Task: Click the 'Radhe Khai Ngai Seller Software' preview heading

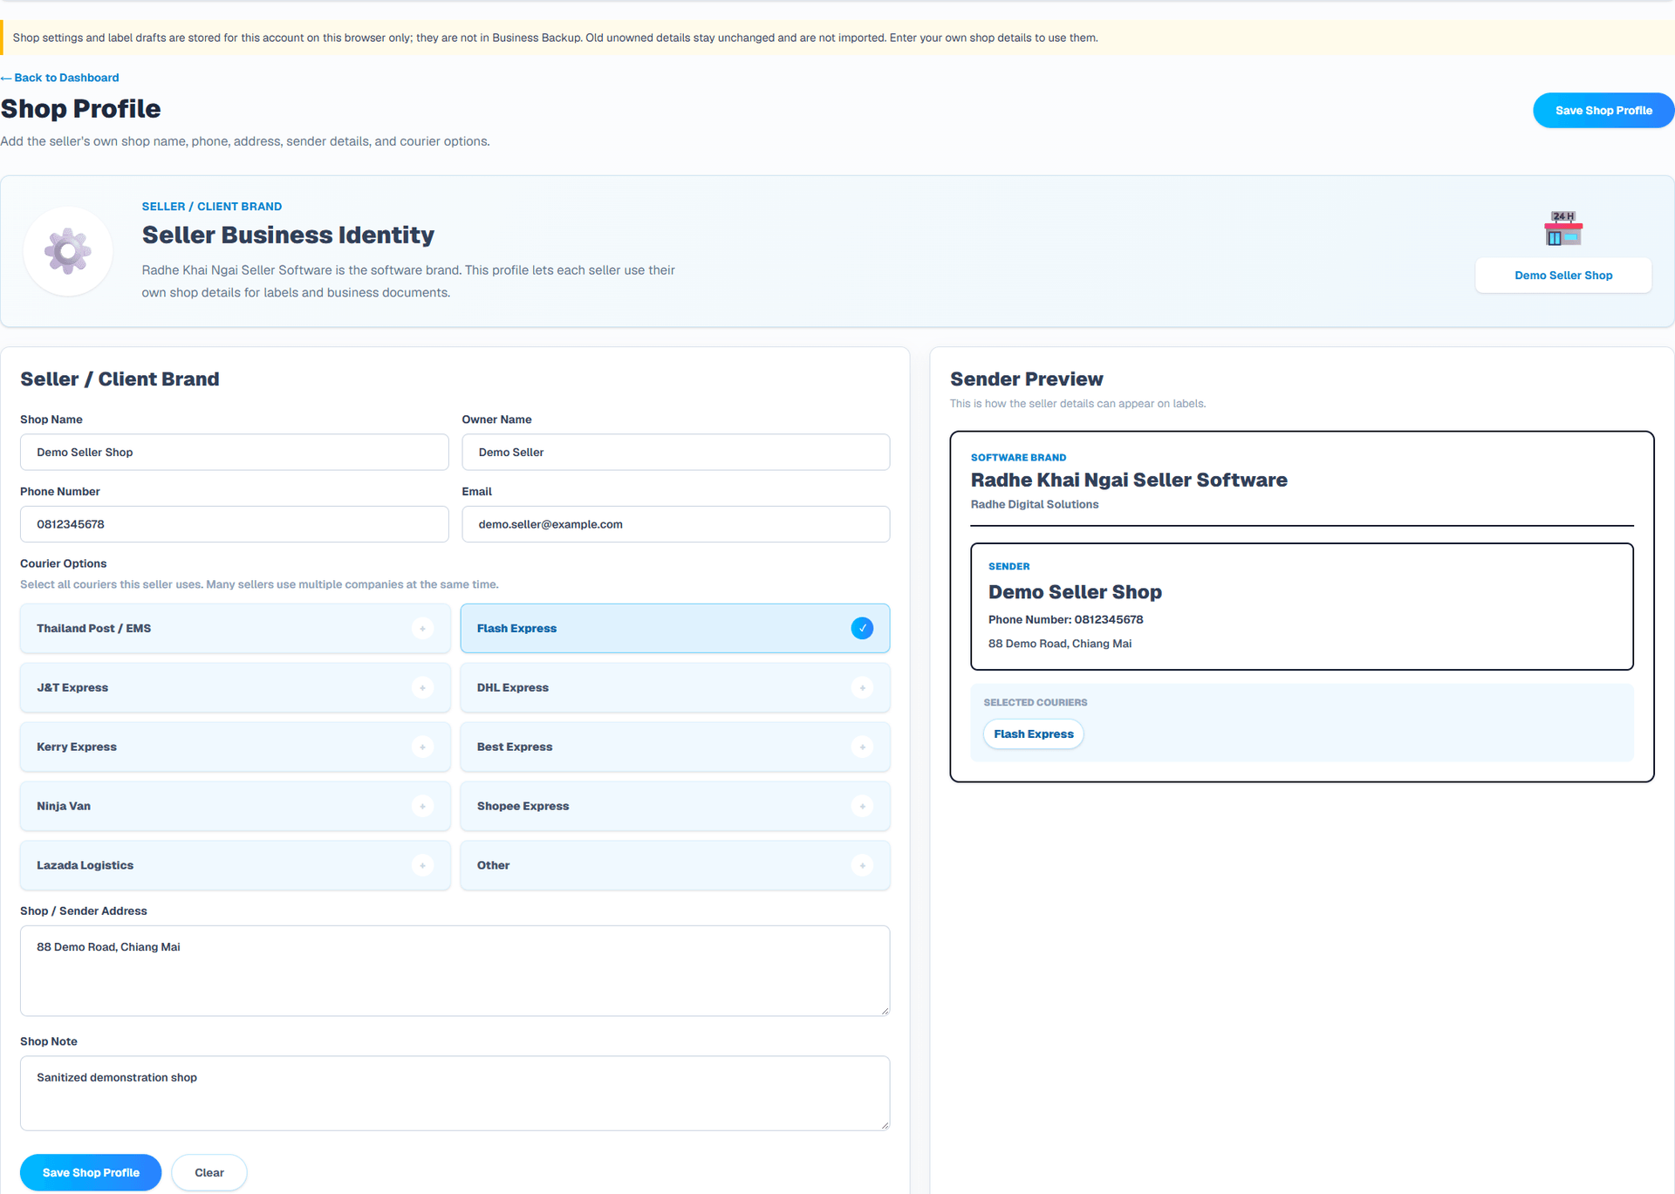Action: [x=1129, y=480]
